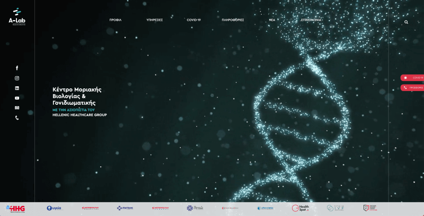
Task: Open the ΕΠΙΚΟΙΝΩΝΙΑ menu item
Action: [x=311, y=20]
